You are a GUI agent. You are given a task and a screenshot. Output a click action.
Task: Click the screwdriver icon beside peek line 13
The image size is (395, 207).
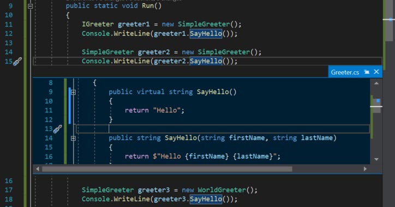[57, 129]
